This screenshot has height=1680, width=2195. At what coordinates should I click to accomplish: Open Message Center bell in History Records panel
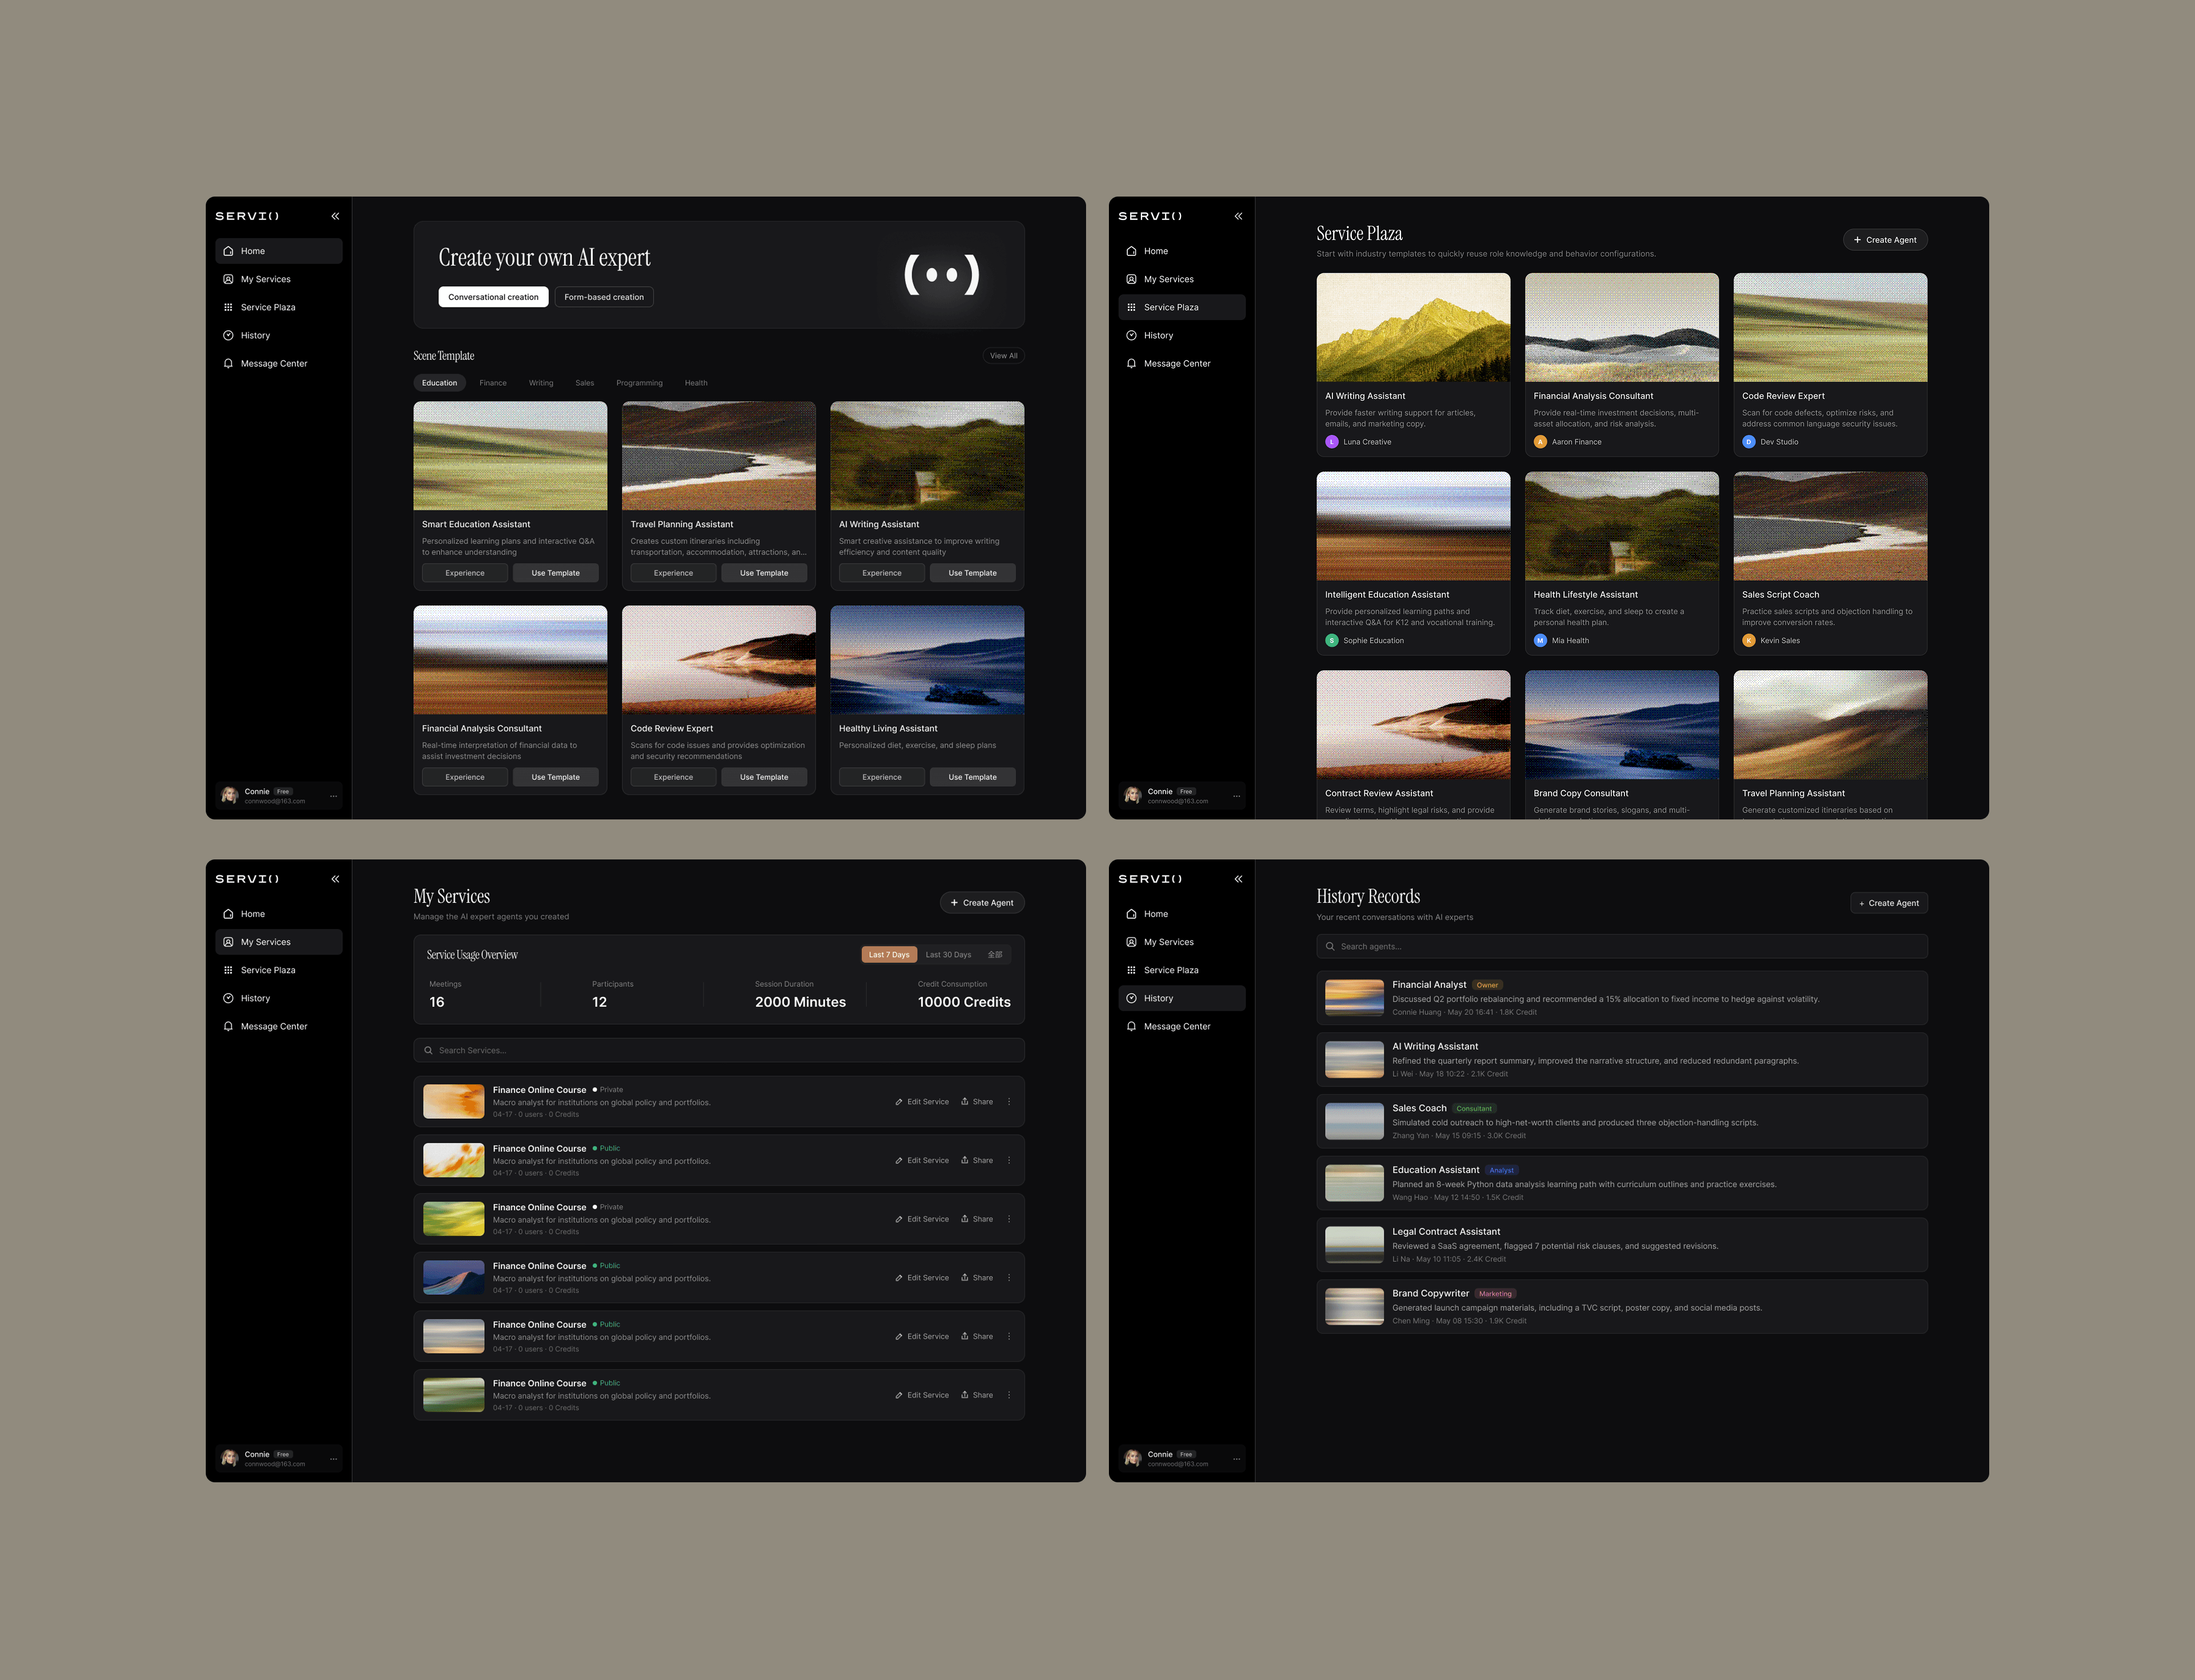(x=1132, y=1026)
